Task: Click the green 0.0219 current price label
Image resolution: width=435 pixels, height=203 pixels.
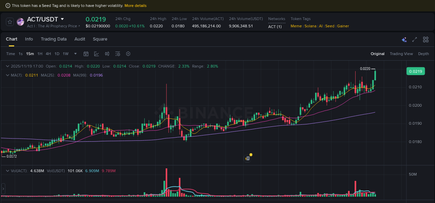Action: 416,71
